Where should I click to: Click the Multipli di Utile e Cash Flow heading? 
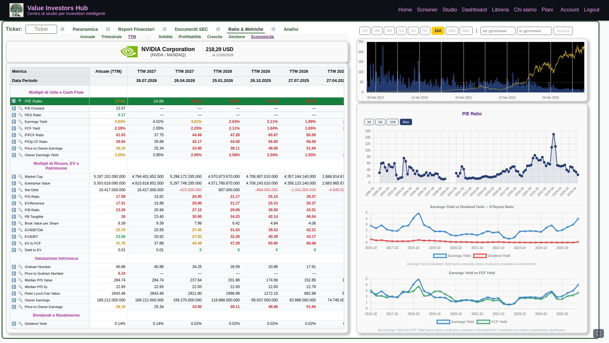pyautogui.click(x=56, y=92)
